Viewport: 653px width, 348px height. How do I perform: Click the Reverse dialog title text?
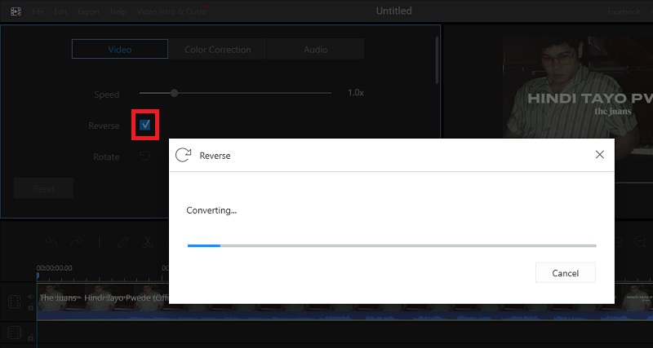tap(215, 156)
